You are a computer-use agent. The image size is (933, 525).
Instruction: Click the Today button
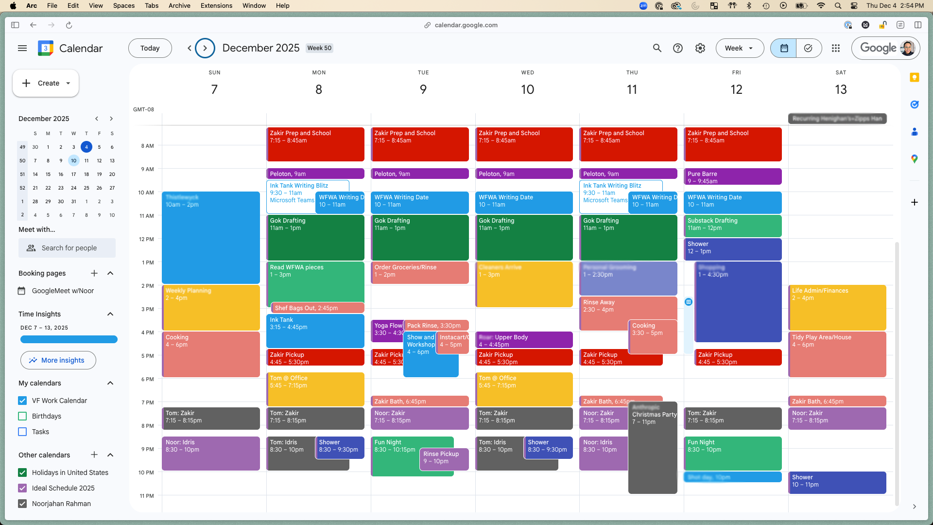tap(150, 48)
